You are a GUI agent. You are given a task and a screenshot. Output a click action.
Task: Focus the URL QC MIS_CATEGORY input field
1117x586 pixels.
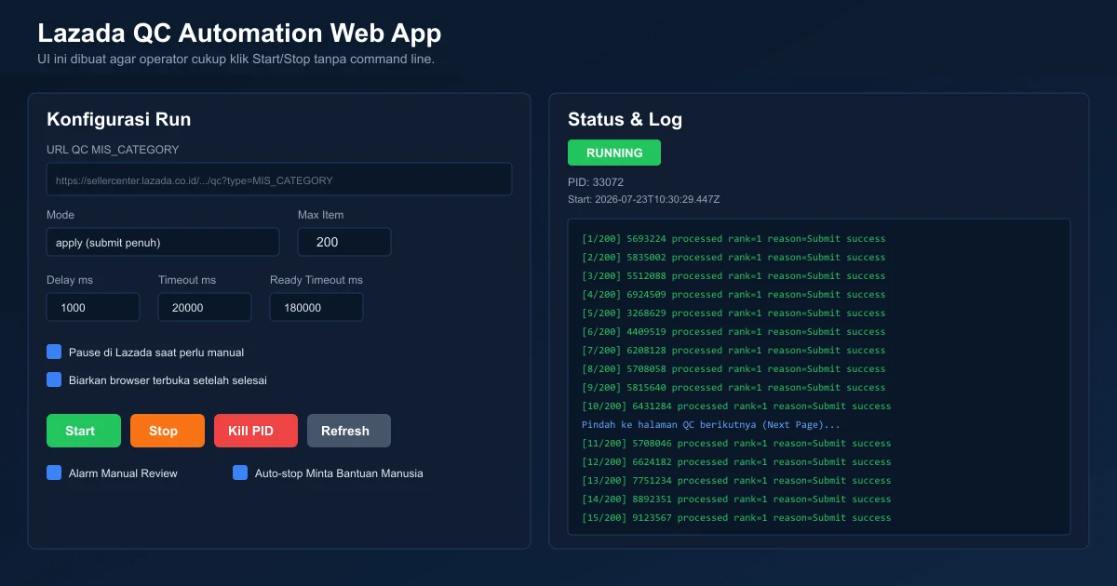click(x=279, y=180)
